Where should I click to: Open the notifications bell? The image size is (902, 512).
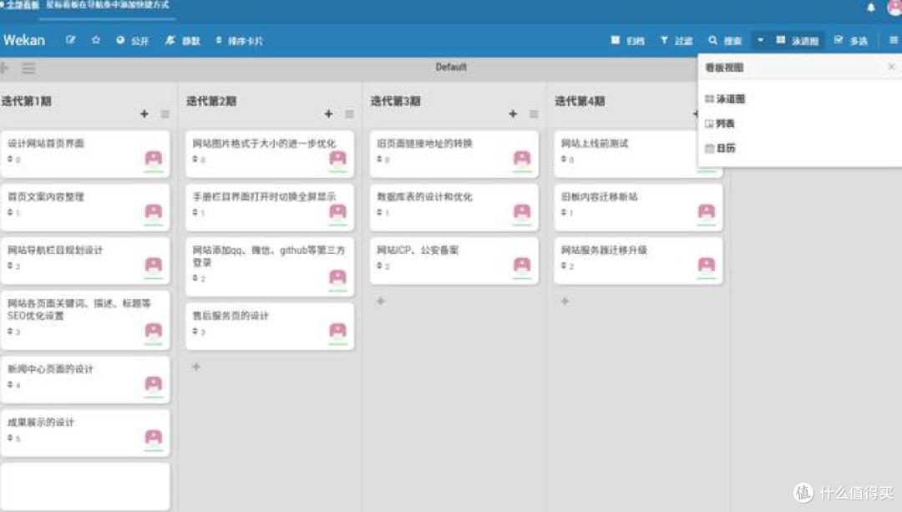[871, 7]
